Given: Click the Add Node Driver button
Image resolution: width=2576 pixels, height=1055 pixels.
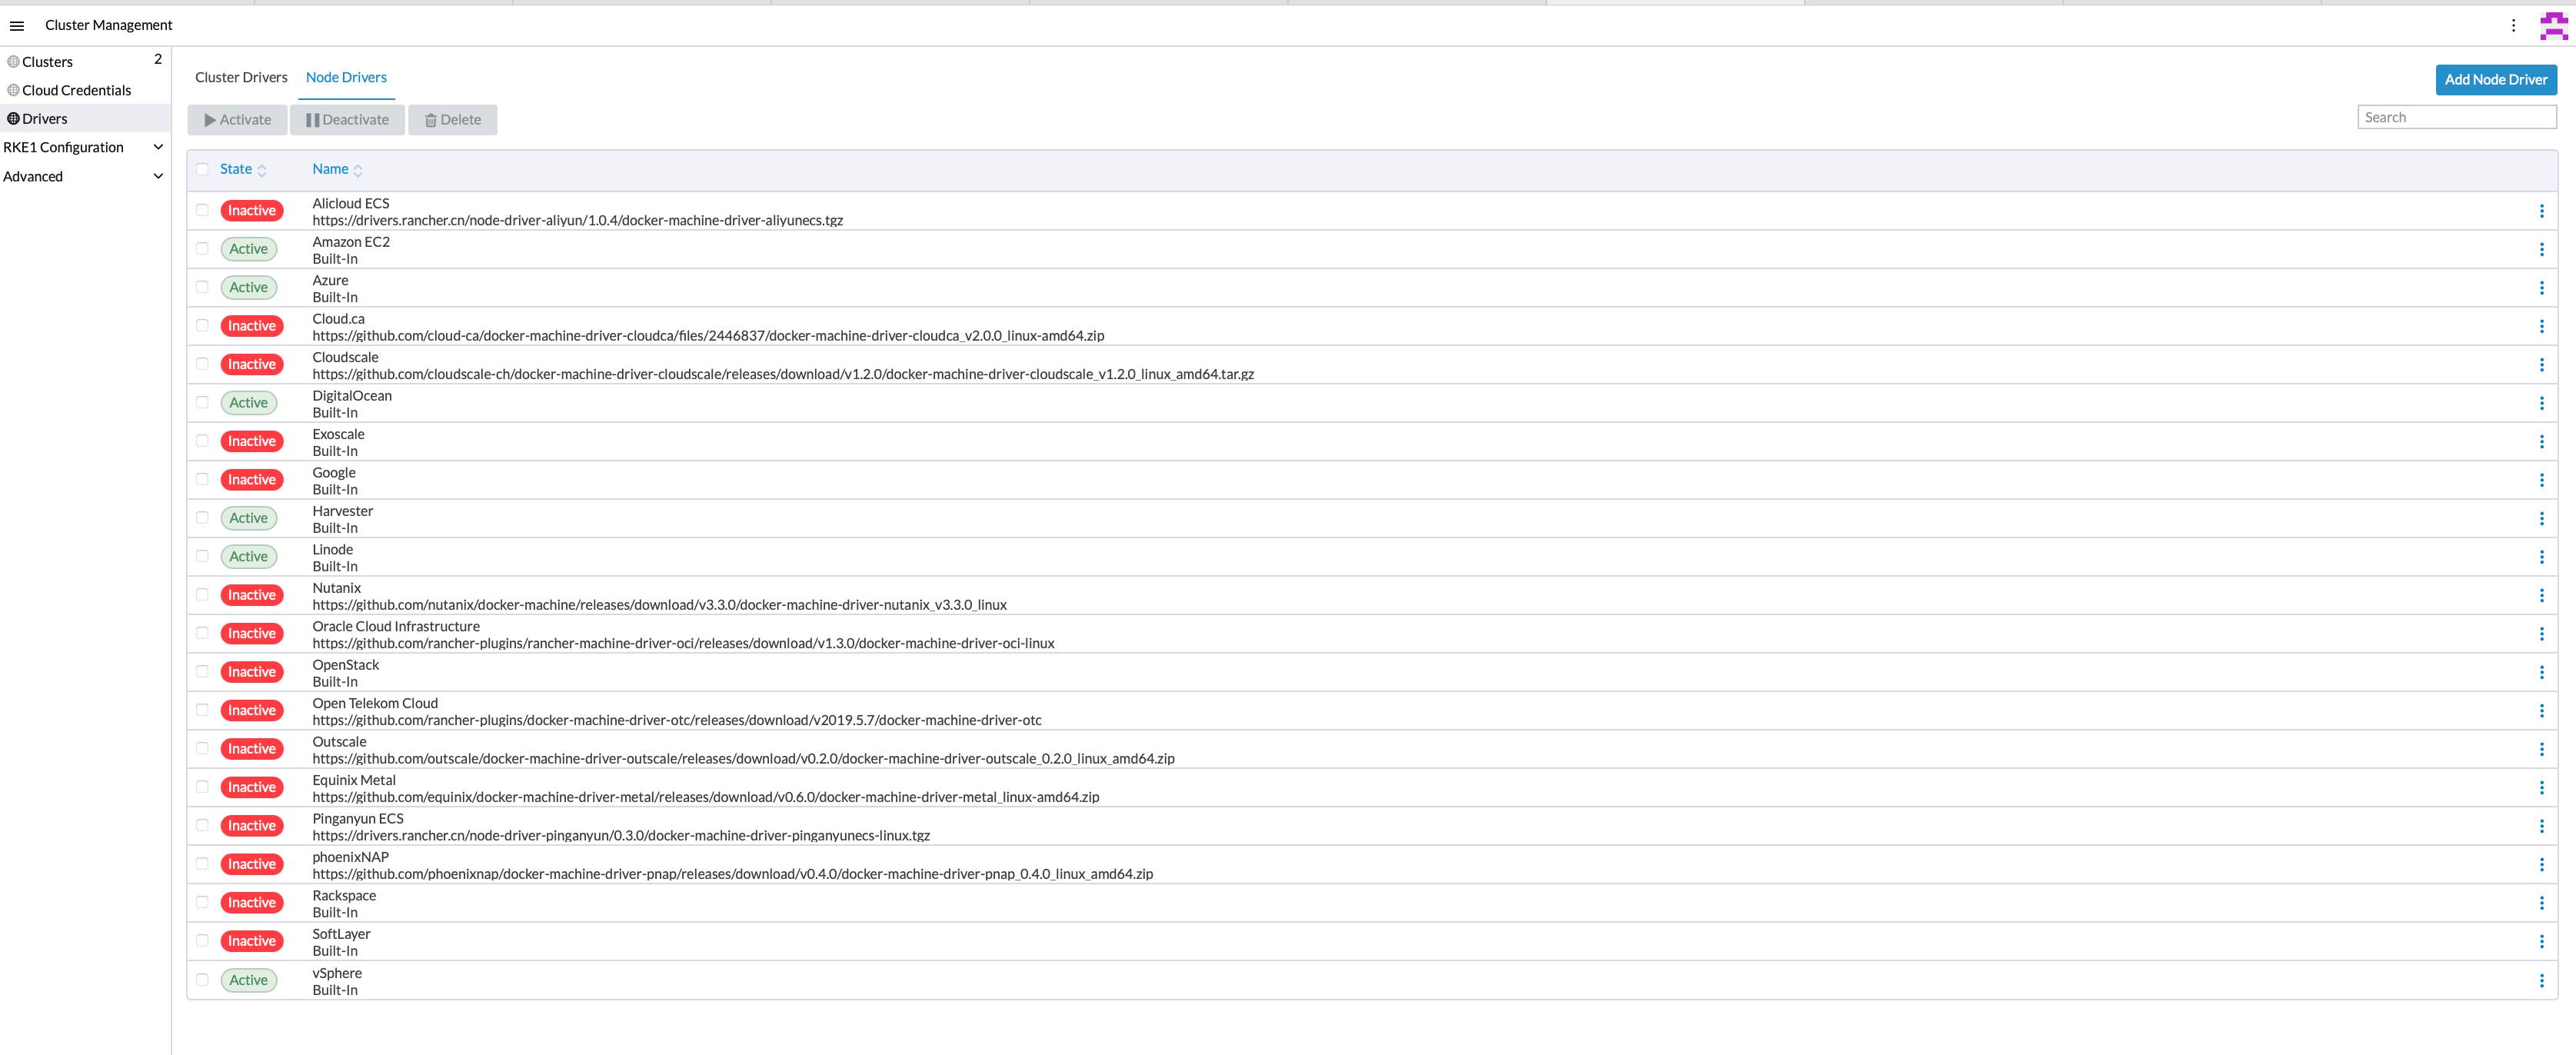Looking at the screenshot, I should click(2495, 79).
